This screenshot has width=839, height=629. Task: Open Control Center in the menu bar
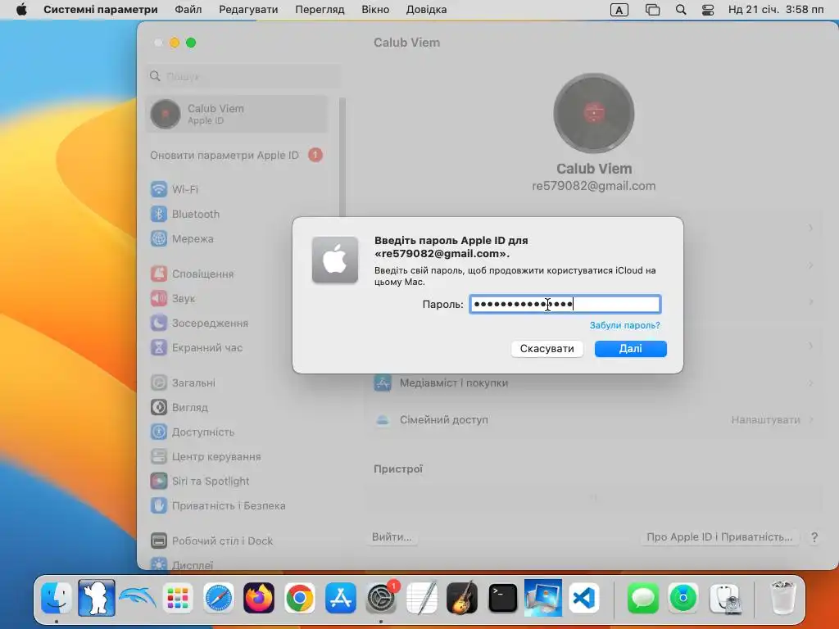(x=708, y=10)
